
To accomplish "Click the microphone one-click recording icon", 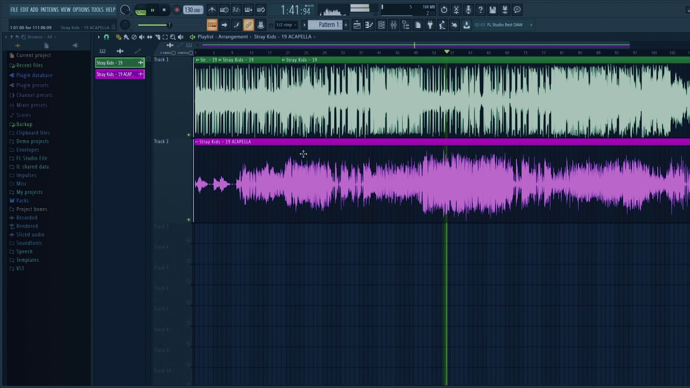I will pyautogui.click(x=468, y=10).
